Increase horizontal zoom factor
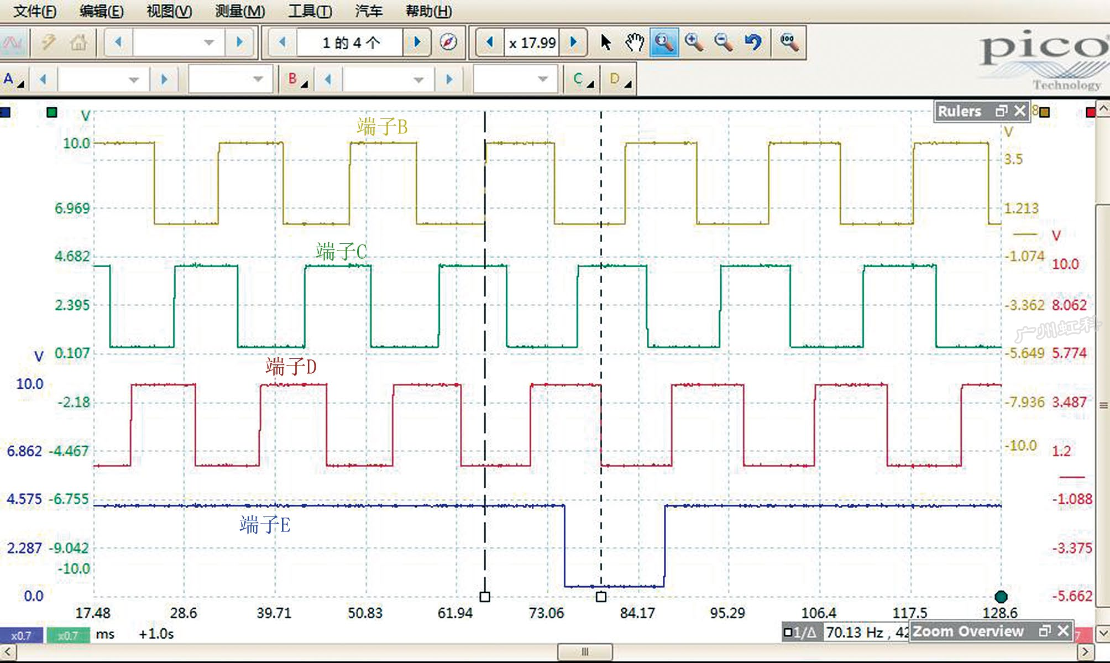The height and width of the screenshot is (663, 1110). pyautogui.click(x=573, y=43)
